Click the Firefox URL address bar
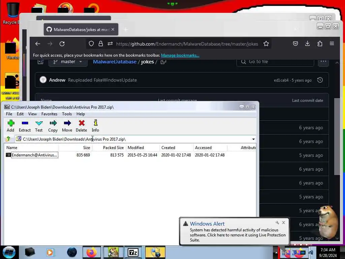Viewport: 345px width, 259px height. [x=187, y=44]
